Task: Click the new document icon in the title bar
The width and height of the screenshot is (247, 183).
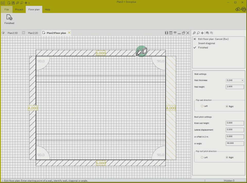Action: 9,3
